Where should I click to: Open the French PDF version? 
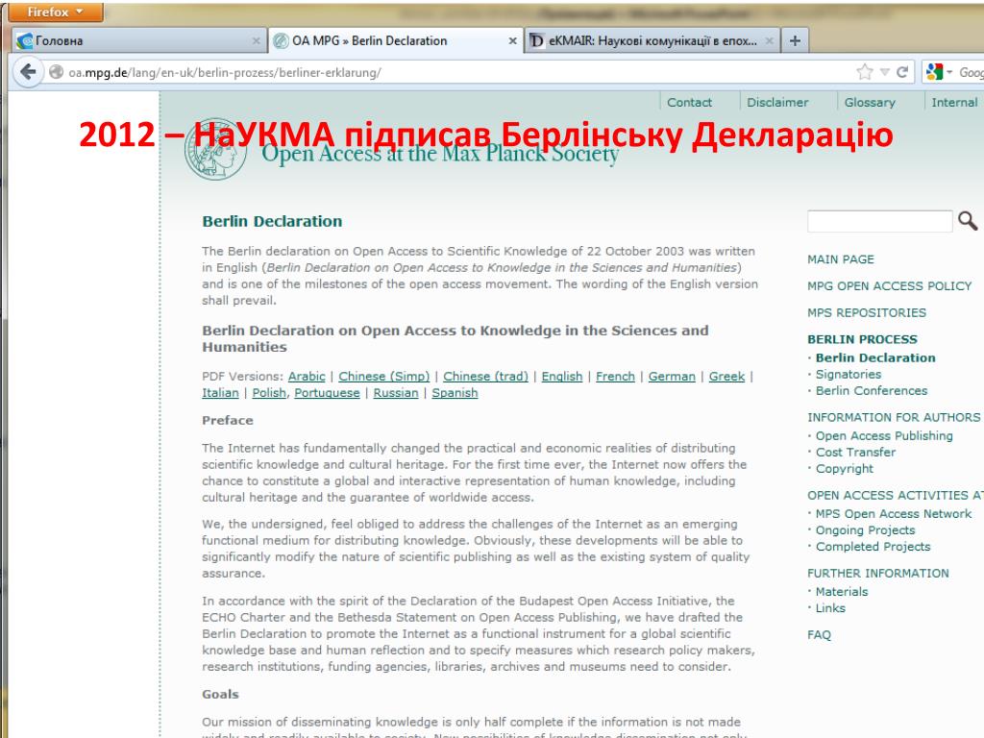pyautogui.click(x=615, y=377)
